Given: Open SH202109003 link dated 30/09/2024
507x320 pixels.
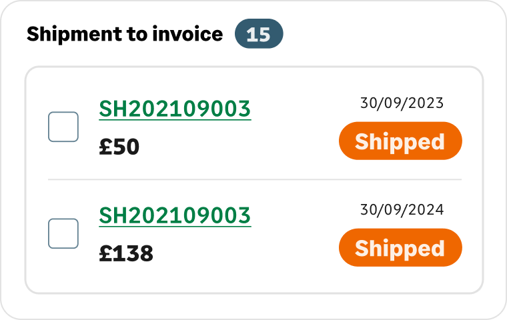Looking at the screenshot, I should 175,215.
